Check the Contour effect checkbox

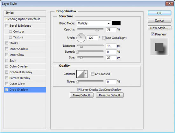coord(10,31)
